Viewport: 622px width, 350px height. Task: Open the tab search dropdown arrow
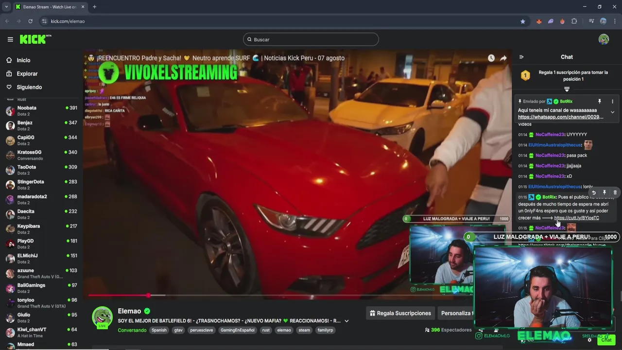(x=6, y=7)
